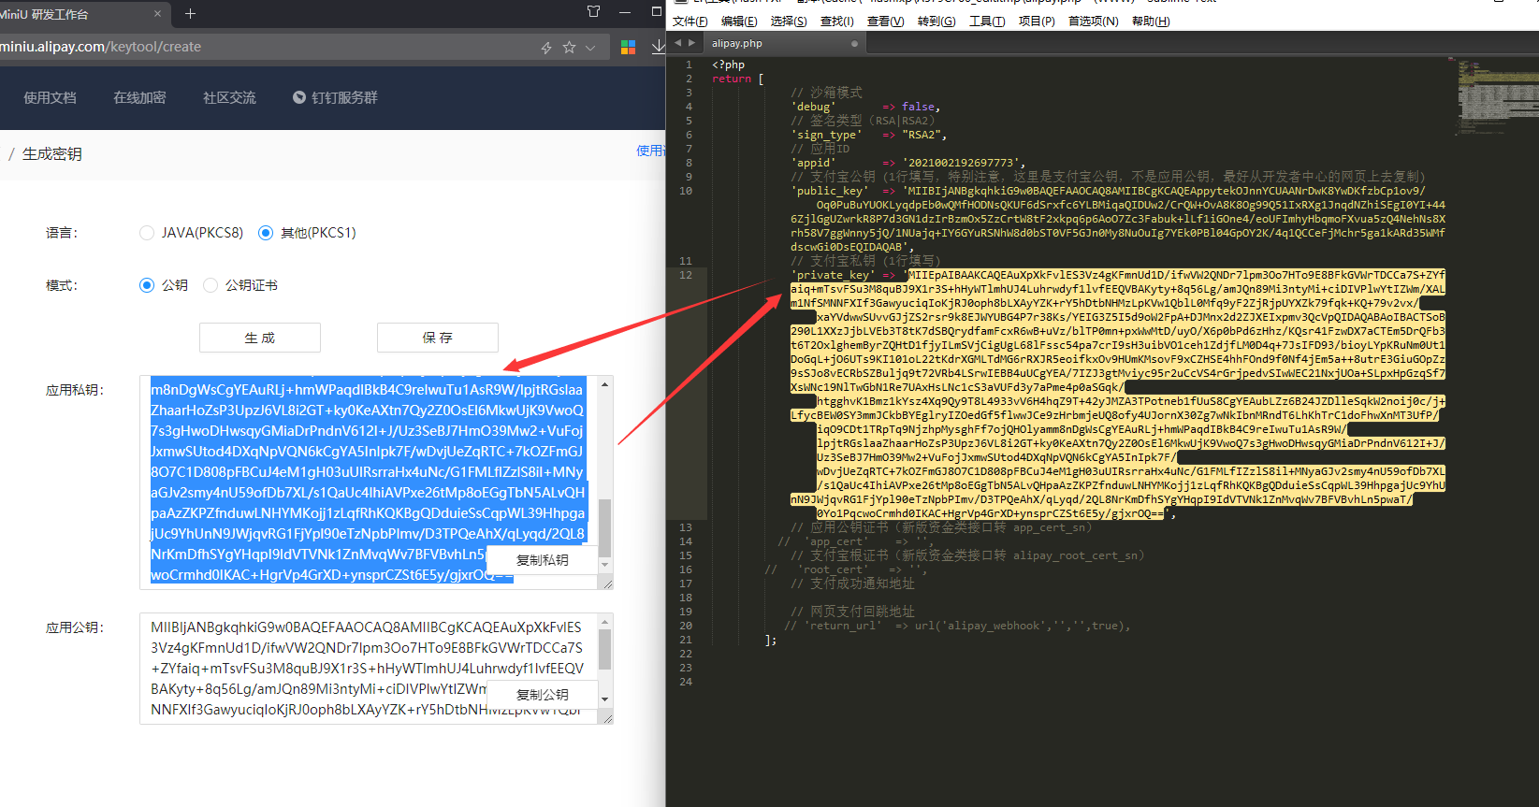Viewport: 1539px width, 807px height.
Task: Bookmark page with the star icon
Action: (x=569, y=47)
